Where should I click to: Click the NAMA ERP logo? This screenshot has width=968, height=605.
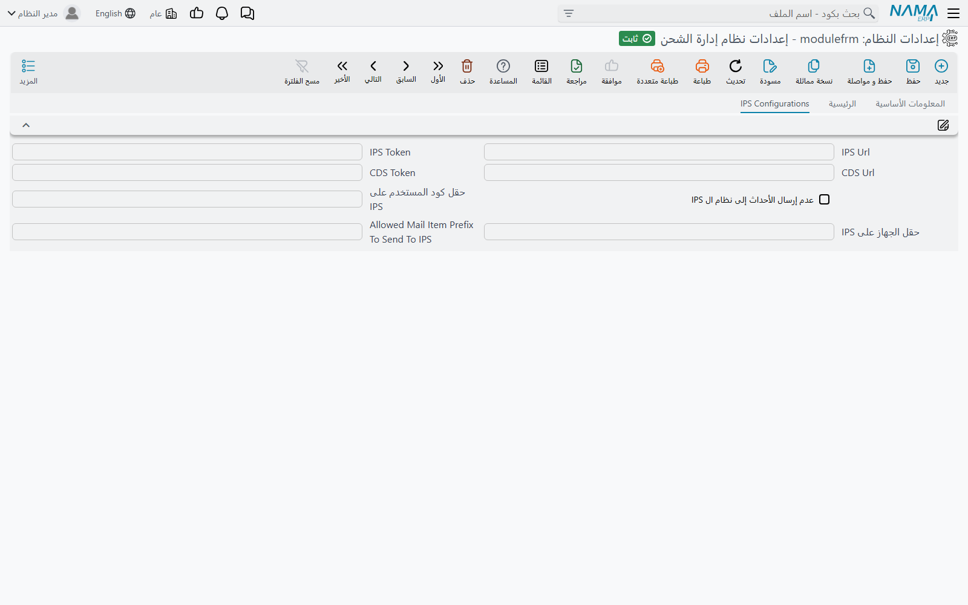tap(914, 13)
